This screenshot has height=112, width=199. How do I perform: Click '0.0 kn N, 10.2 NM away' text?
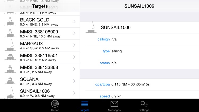point(38,60)
